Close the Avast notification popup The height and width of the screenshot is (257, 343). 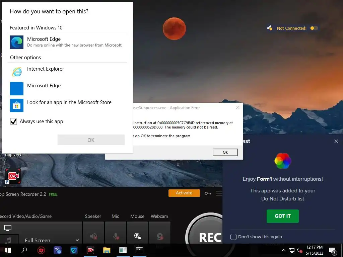point(336,141)
